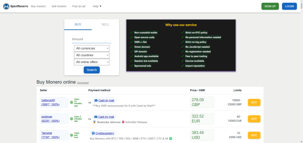Viewport: 303px width, 143px height.
Task: Click the green online dot for Tamshal
Action: 72,135
